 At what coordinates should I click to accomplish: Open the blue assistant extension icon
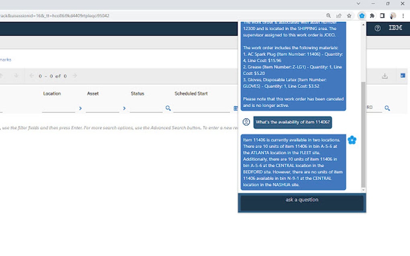[x=362, y=16]
